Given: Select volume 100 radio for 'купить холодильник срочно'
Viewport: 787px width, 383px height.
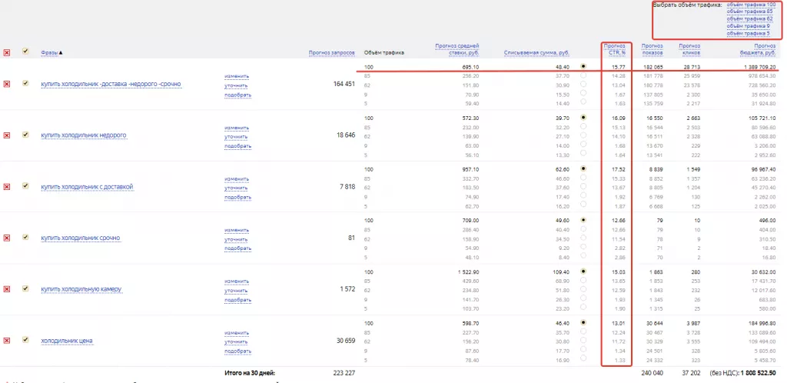Looking at the screenshot, I should coord(583,220).
